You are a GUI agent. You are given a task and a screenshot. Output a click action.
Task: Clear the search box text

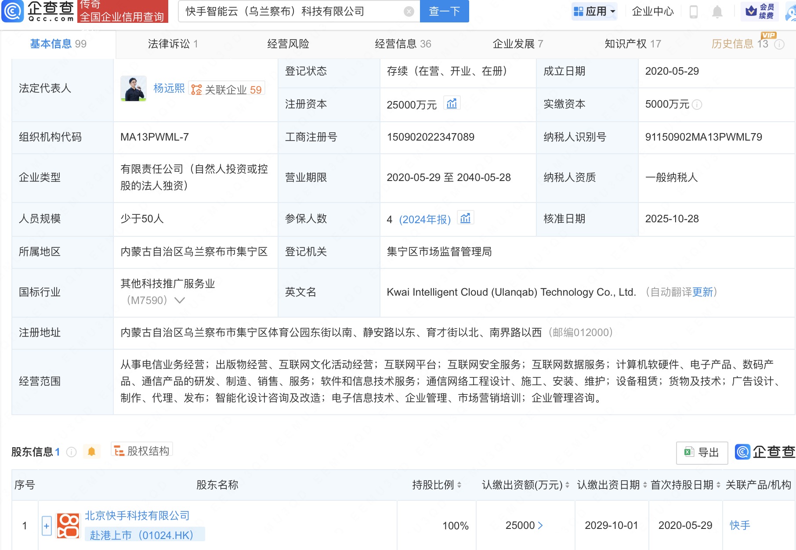(x=409, y=11)
